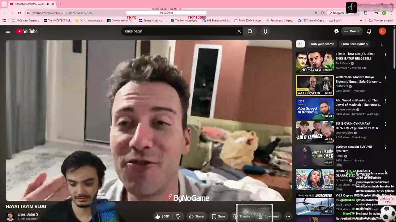Open options menu for çürüyen cesedin video

385,147
